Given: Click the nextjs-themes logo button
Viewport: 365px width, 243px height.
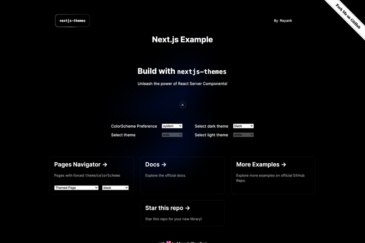Looking at the screenshot, I should click(x=73, y=21).
